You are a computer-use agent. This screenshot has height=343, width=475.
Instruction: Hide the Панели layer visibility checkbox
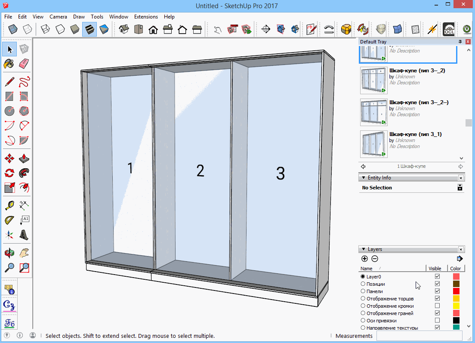(438, 291)
